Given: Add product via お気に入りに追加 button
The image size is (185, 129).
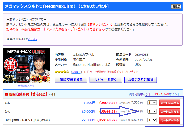Looking at the screenshot, I should click(x=140, y=80).
